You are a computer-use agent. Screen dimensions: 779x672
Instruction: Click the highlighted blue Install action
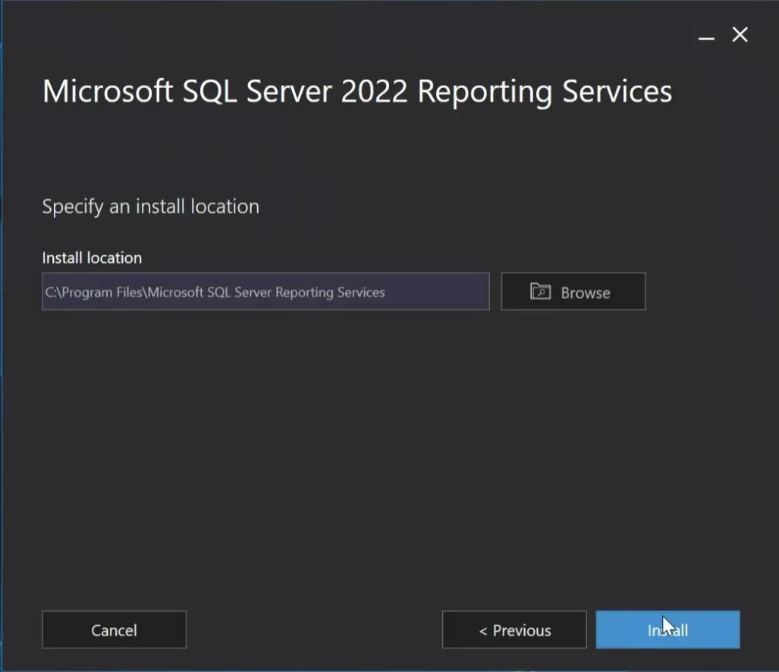coord(667,629)
